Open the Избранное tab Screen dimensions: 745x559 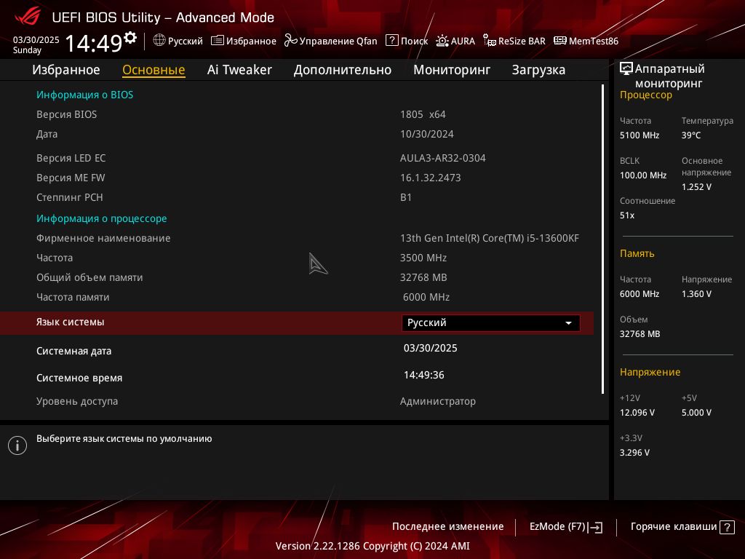tap(66, 70)
